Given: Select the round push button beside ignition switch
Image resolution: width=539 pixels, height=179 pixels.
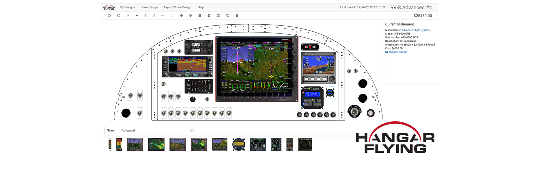Looking at the screenshot, I should (371, 113).
